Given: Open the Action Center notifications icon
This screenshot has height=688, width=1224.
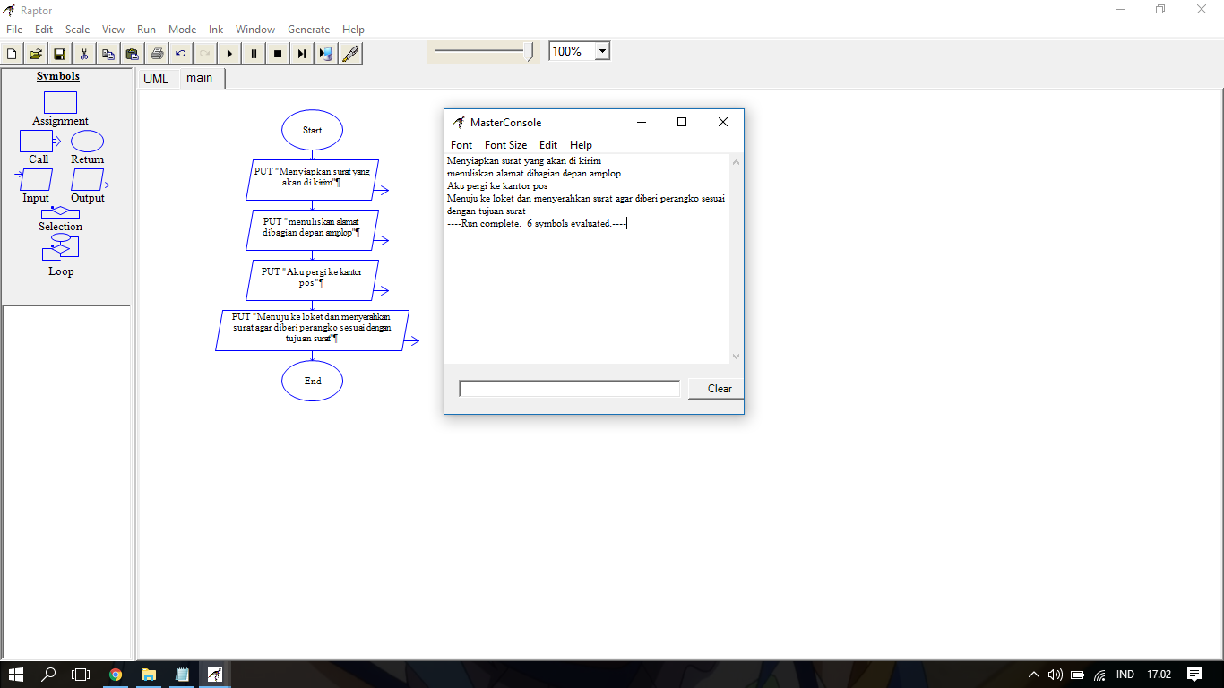Looking at the screenshot, I should pyautogui.click(x=1194, y=675).
